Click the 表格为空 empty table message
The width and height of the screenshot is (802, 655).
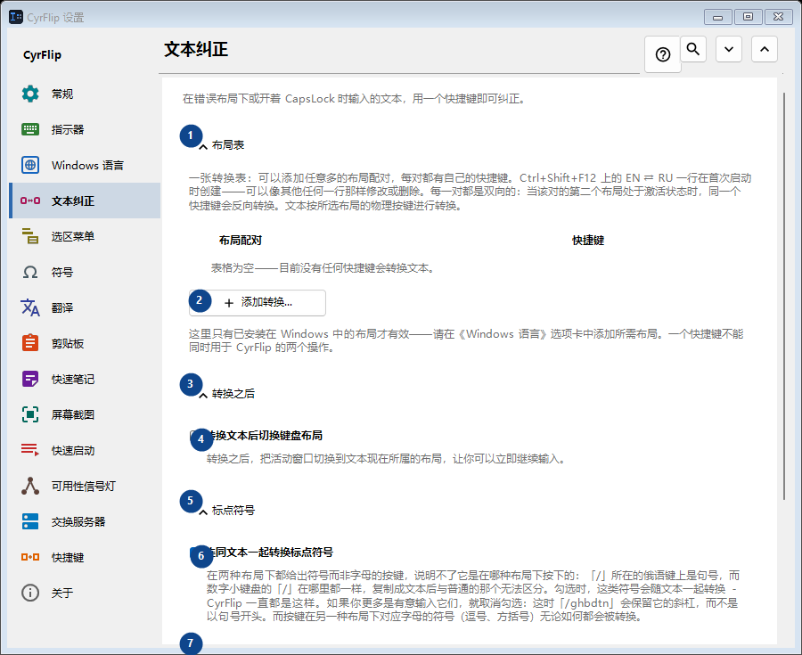(323, 268)
